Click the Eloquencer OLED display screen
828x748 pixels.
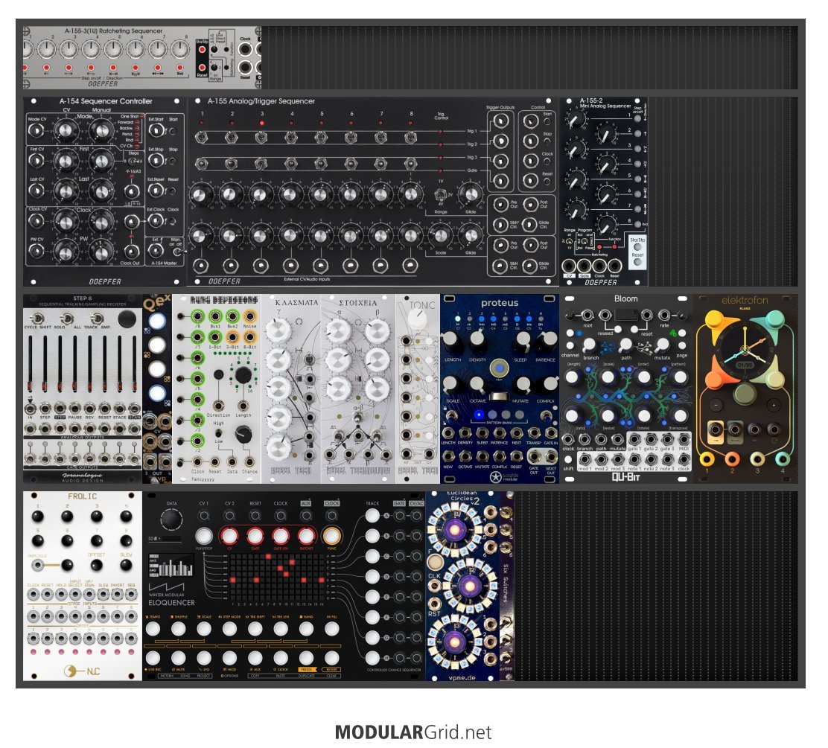171,566
